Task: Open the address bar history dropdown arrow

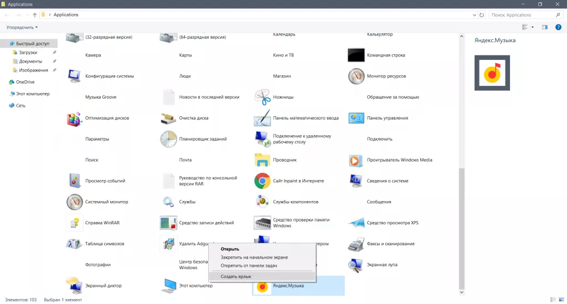Action: (474, 15)
